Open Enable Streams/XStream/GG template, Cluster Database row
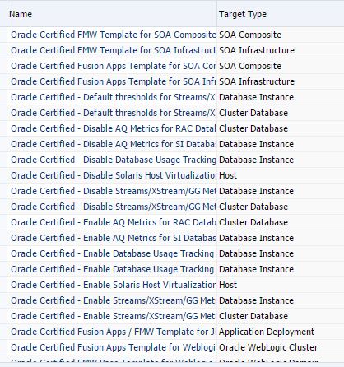The width and height of the screenshot is (344, 367). coord(114,316)
